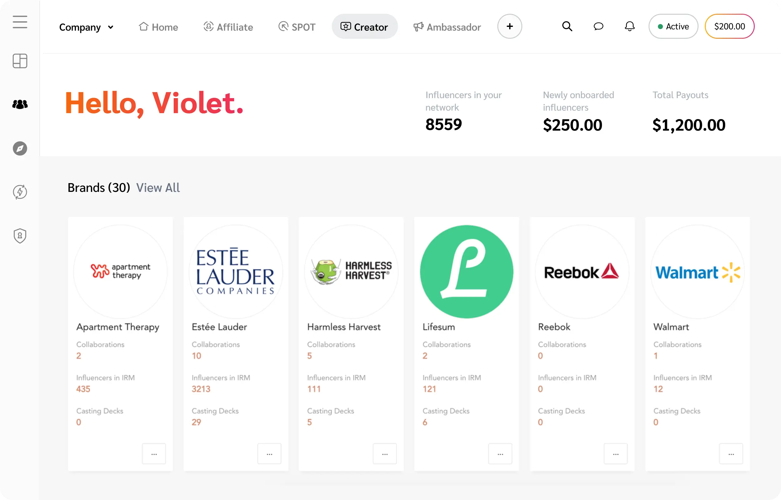This screenshot has width=781, height=500.
Task: Switch to the Ambassador tab
Action: click(447, 27)
